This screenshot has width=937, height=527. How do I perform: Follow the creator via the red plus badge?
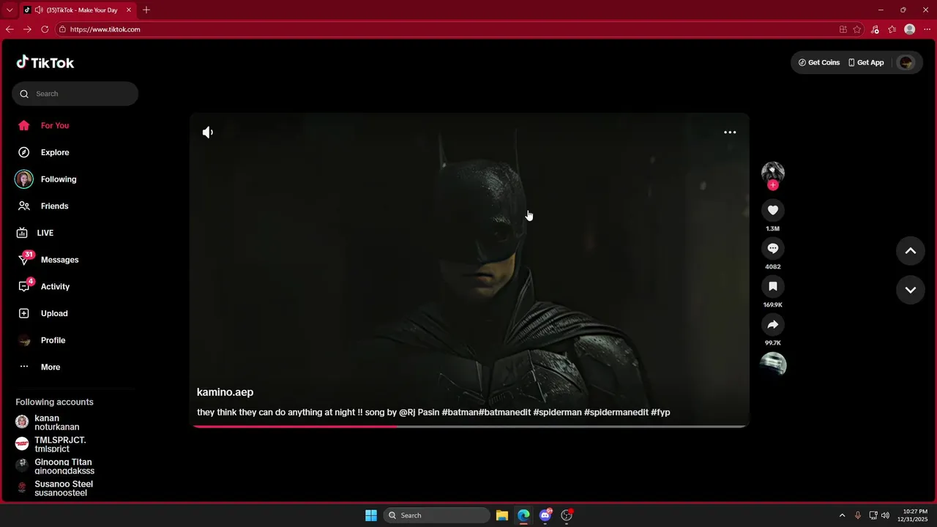773,185
